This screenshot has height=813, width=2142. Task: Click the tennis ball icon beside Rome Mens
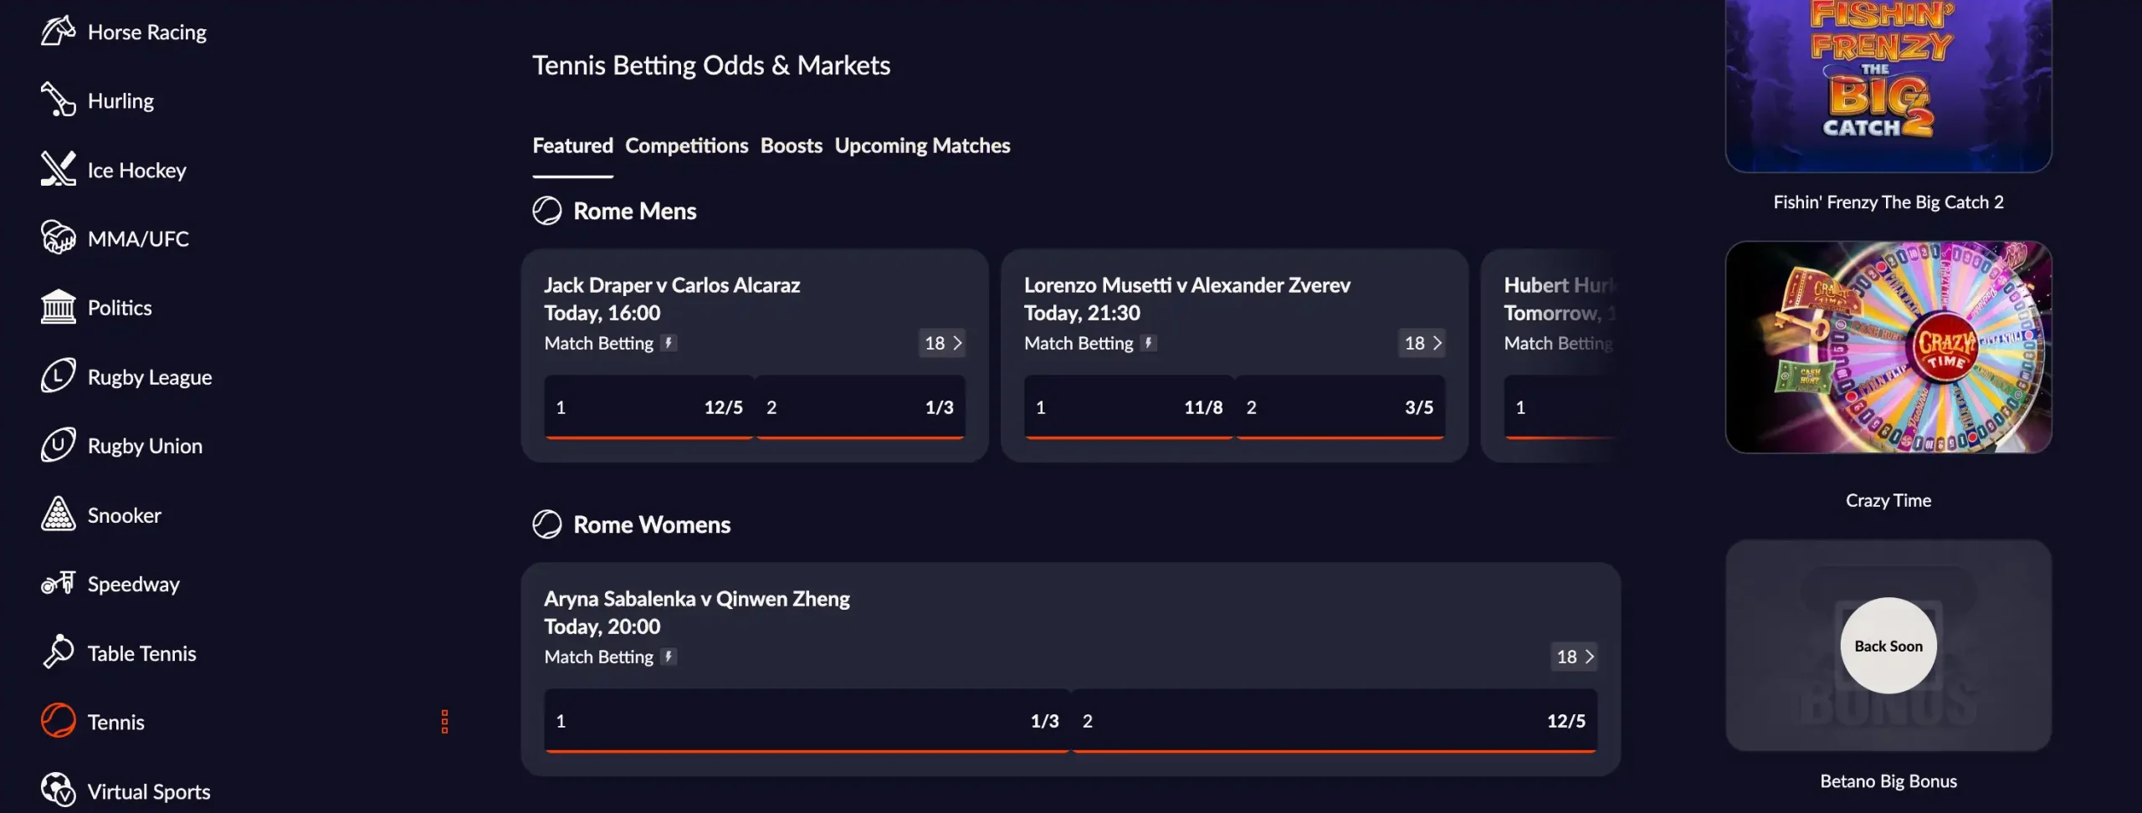(548, 211)
